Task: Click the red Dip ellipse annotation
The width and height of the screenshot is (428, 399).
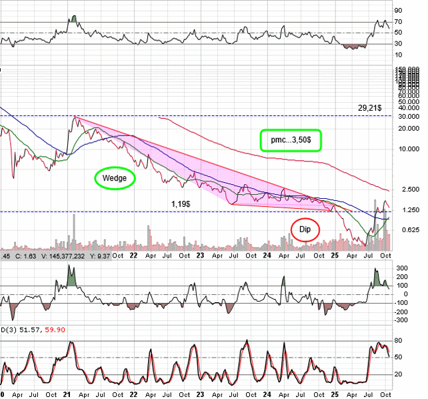Action: (305, 229)
